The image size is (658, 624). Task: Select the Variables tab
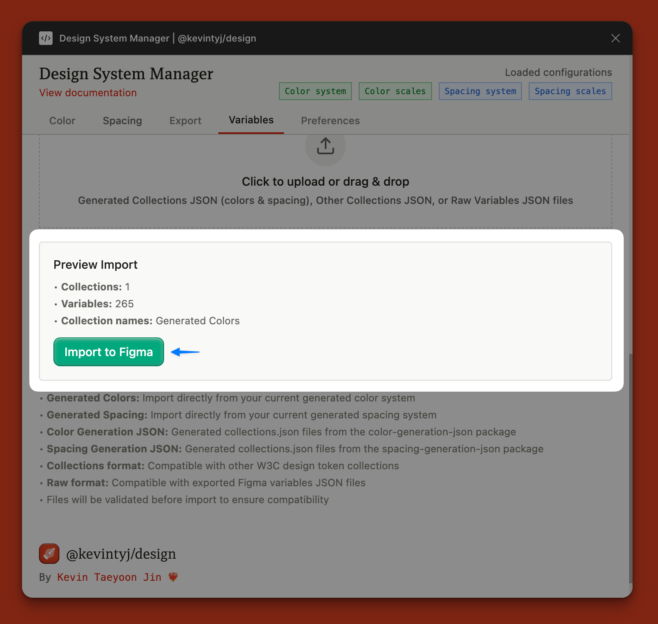251,120
